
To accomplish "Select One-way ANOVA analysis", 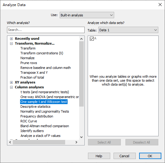I will coord(50,97).
